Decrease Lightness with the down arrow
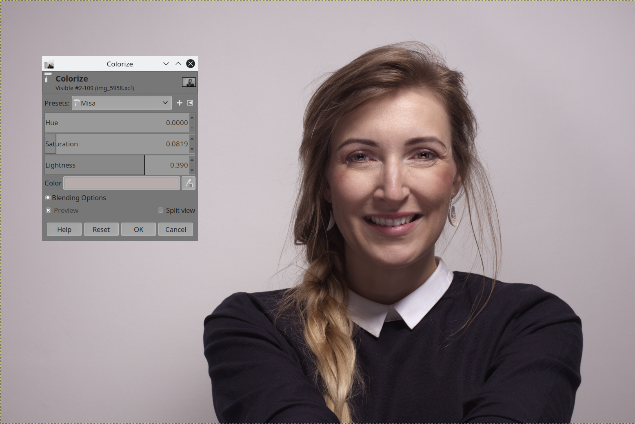The height and width of the screenshot is (424, 635). 192,170
